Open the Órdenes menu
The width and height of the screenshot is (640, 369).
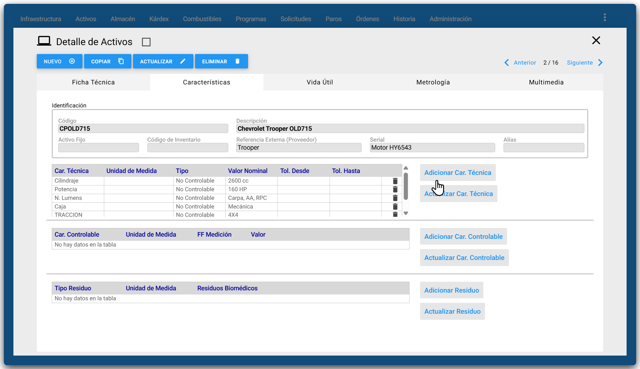tap(367, 19)
